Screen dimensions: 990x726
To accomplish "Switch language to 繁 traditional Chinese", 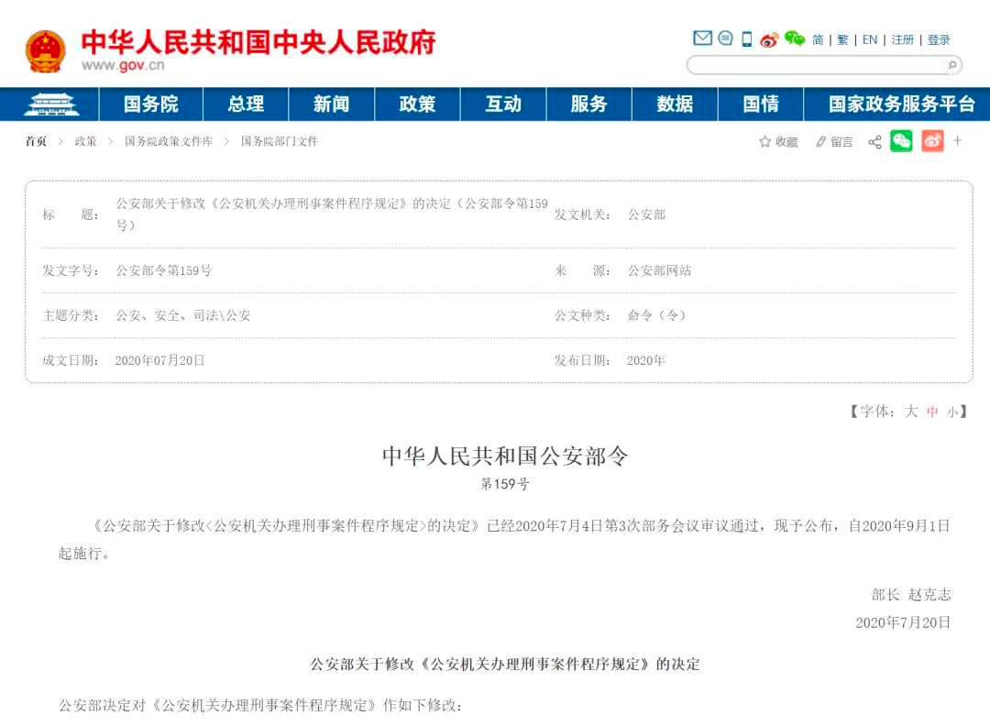I will (x=841, y=39).
